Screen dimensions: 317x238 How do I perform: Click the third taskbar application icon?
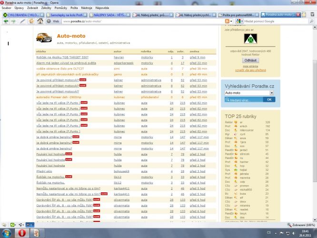[x=36, y=233]
